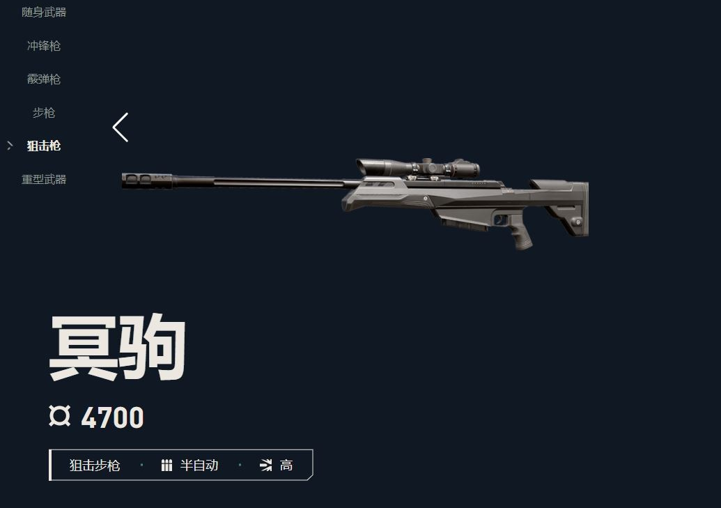Screen dimensions: 721x508
Task: Click the left arrow to view previous weapon
Action: [x=121, y=128]
